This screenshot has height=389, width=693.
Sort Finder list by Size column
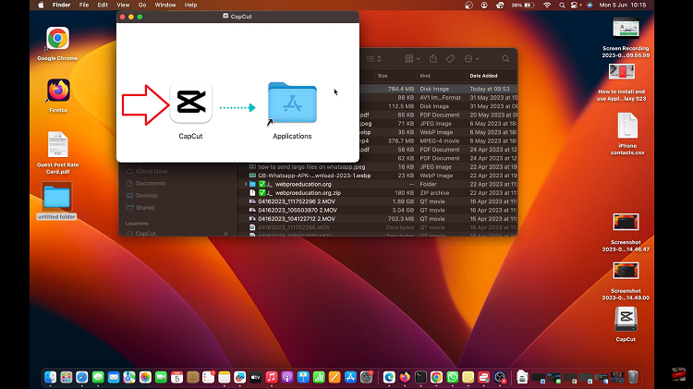pyautogui.click(x=383, y=76)
